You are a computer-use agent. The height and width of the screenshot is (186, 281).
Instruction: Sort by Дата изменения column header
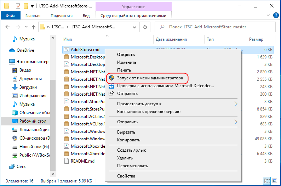[179, 39]
